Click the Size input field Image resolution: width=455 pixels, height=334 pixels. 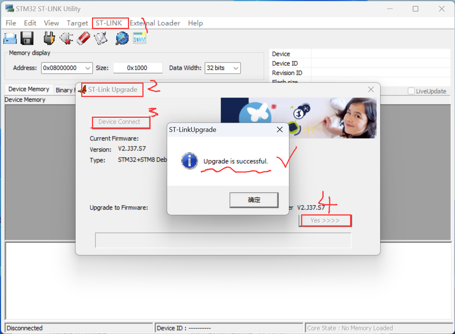138,68
